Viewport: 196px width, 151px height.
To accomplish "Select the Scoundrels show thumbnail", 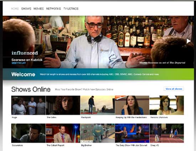I will [29, 133].
